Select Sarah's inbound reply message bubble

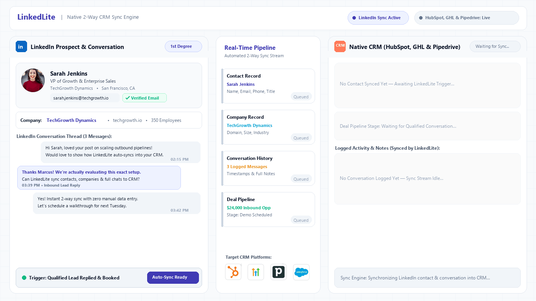(x=99, y=178)
